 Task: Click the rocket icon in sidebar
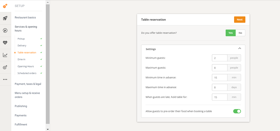pos(5,18)
